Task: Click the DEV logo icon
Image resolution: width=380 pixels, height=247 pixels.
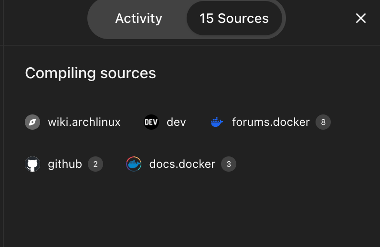Action: click(x=151, y=122)
